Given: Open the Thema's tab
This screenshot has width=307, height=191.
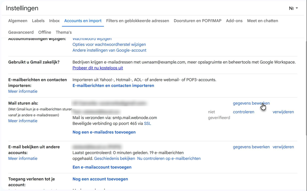Looking at the screenshot, I should coord(64,32).
